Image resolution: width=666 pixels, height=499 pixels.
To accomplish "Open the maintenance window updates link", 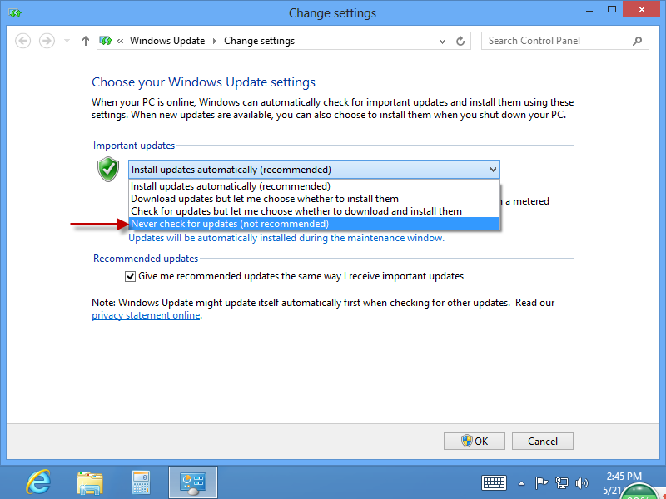I will (286, 238).
